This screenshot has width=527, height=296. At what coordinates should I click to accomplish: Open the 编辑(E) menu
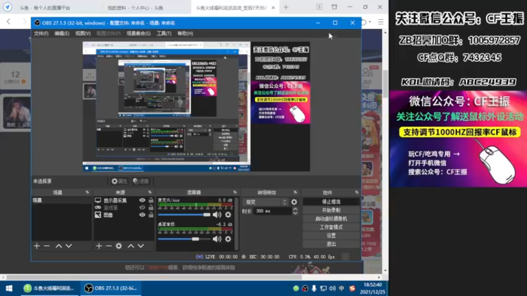(62, 34)
